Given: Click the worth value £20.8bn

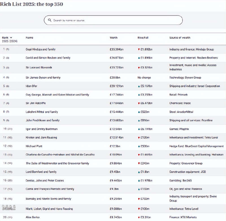Looking at the screenshot, I should pyautogui.click(x=115, y=77).
